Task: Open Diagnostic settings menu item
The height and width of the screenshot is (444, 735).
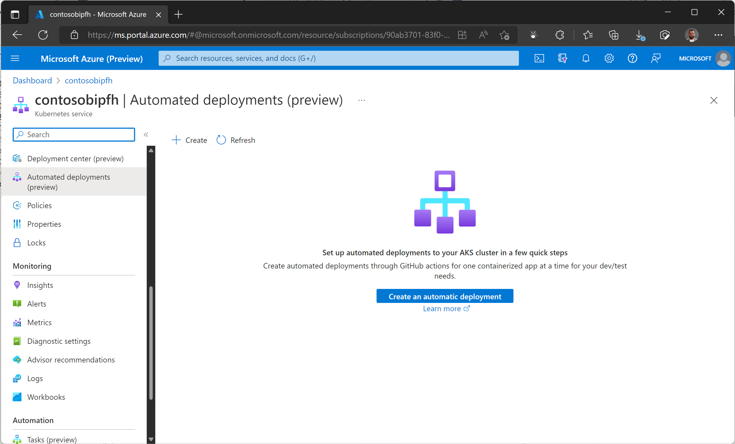Action: click(x=59, y=341)
